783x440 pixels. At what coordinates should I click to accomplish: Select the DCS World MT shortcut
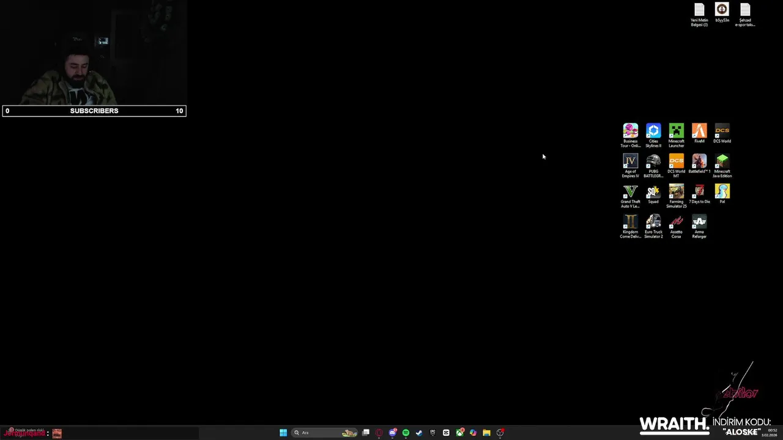(676, 166)
